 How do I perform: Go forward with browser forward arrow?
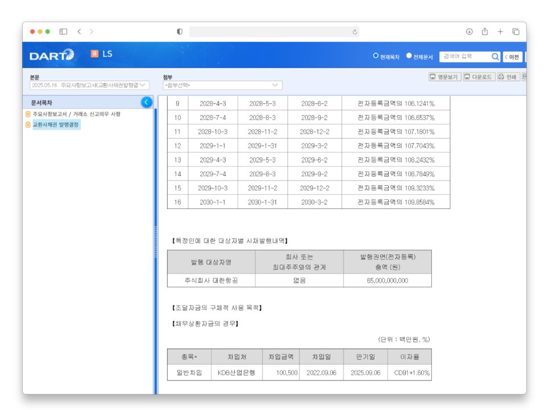(x=91, y=31)
